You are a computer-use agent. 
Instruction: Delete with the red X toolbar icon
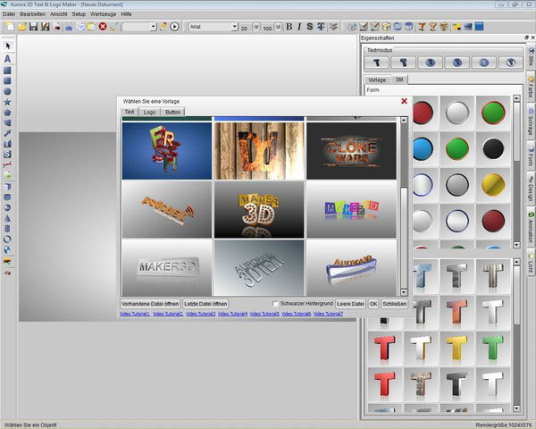tap(103, 26)
